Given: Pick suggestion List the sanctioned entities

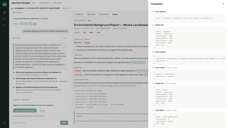Looking at the screenshot, I should tap(28, 116).
